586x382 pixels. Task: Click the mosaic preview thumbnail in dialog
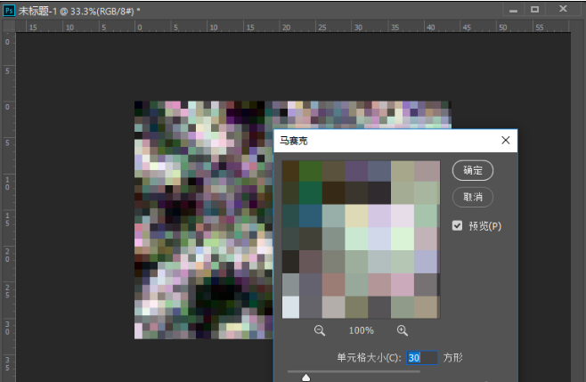[361, 240]
